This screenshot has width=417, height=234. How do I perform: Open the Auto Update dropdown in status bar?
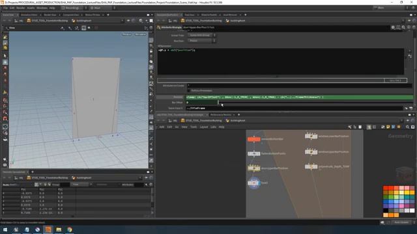403,222
